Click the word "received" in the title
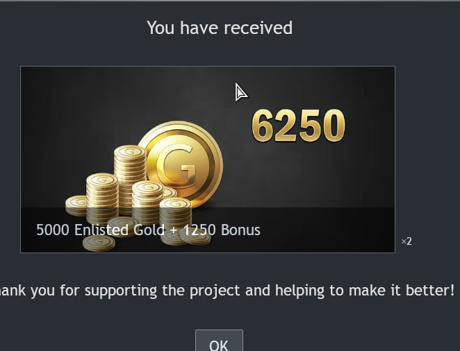Viewport: 460px width, 351px height. click(x=258, y=28)
